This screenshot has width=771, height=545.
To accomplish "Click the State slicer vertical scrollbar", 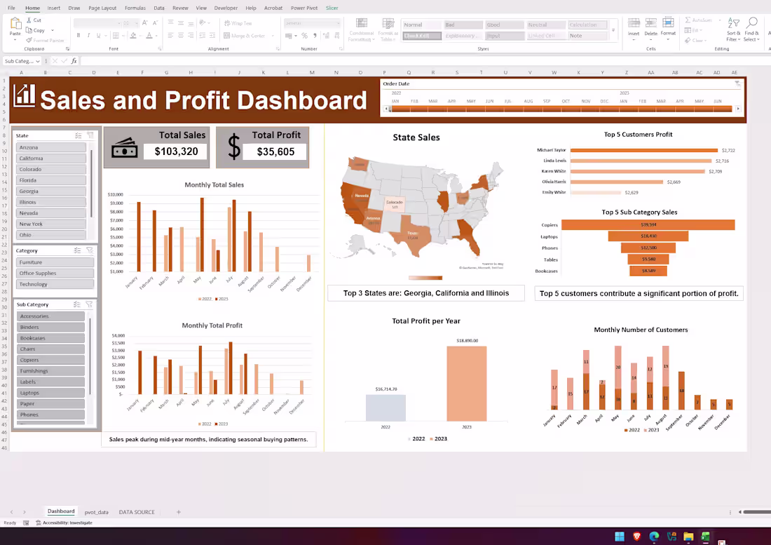I will pyautogui.click(x=91, y=184).
